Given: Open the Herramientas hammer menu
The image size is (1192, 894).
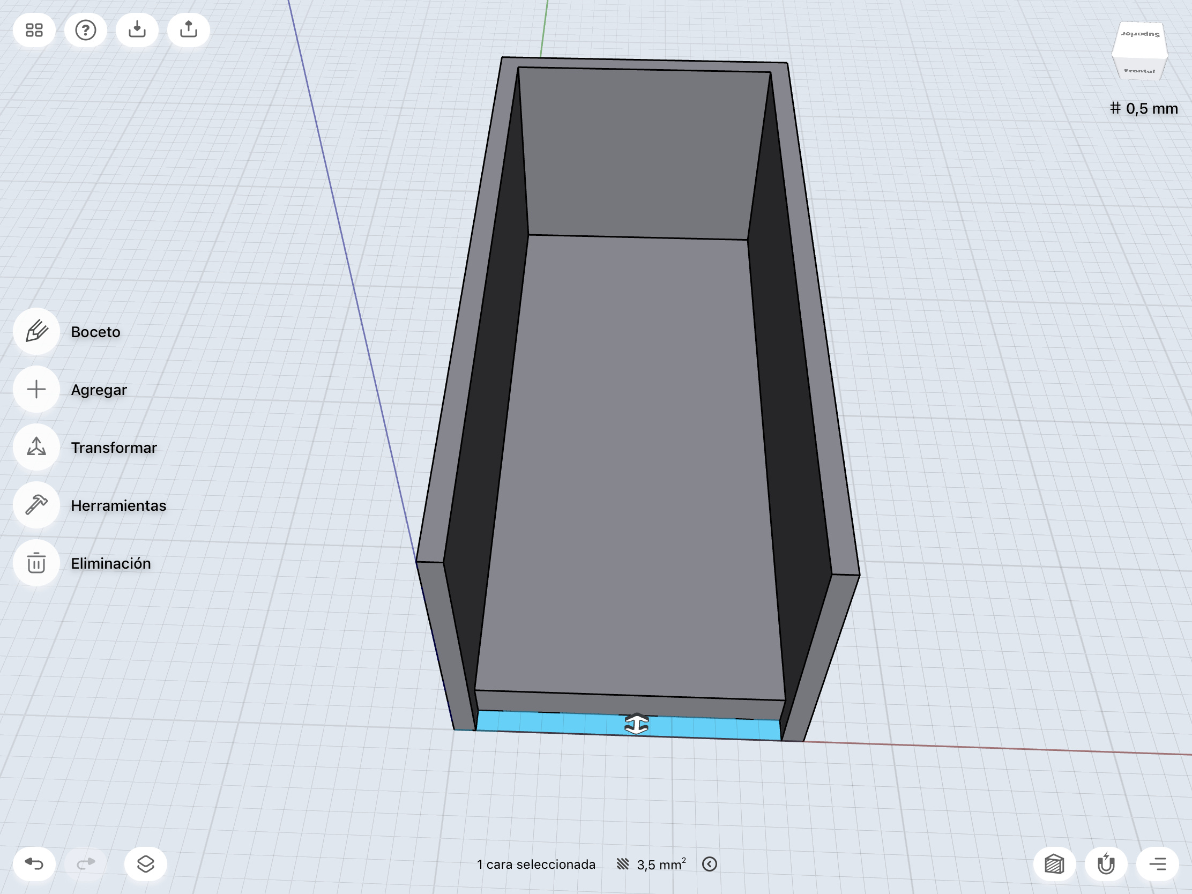Looking at the screenshot, I should pos(36,505).
